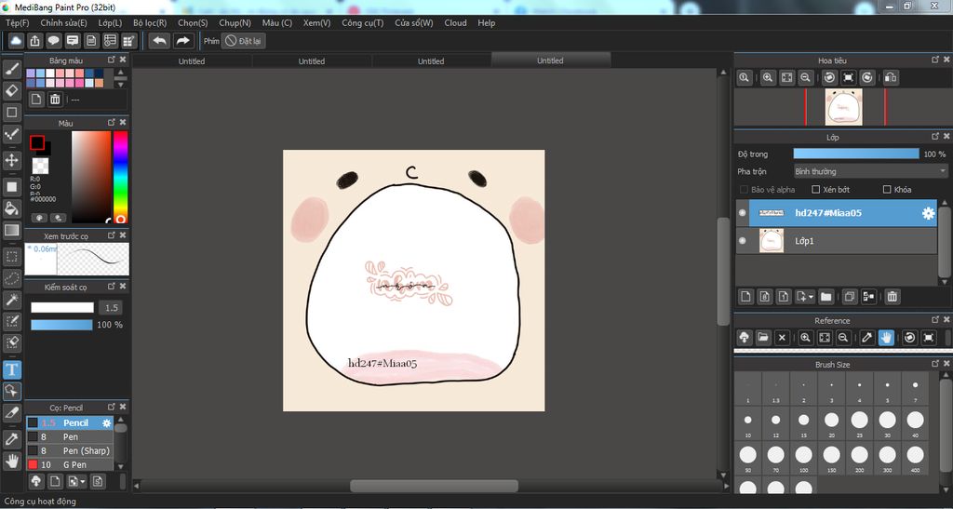The height and width of the screenshot is (509, 953).
Task: Click the export/share icon in top toolbar
Action: coord(35,41)
